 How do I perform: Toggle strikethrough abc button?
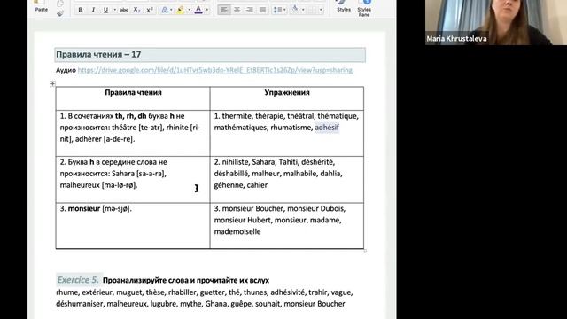tap(124, 10)
